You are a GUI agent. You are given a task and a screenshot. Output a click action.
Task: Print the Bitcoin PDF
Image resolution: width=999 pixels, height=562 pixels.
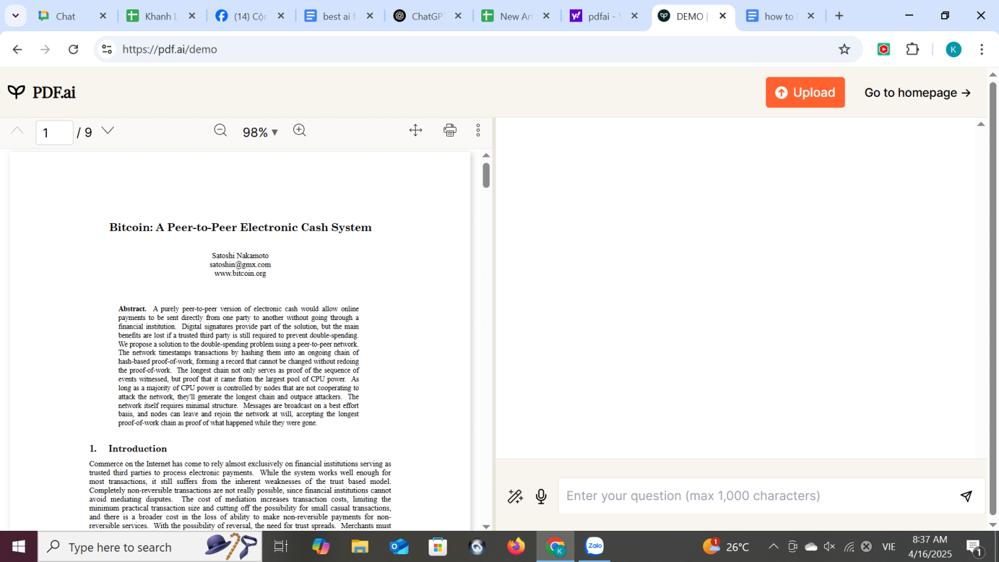[449, 130]
